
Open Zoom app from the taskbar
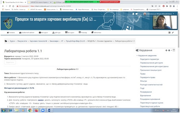[43, 110]
